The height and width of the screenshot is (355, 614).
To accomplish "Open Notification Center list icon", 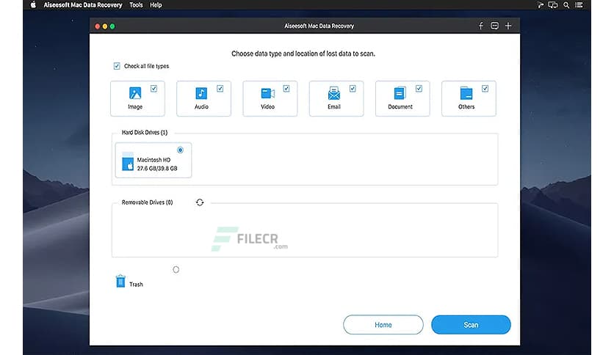I will tap(579, 5).
